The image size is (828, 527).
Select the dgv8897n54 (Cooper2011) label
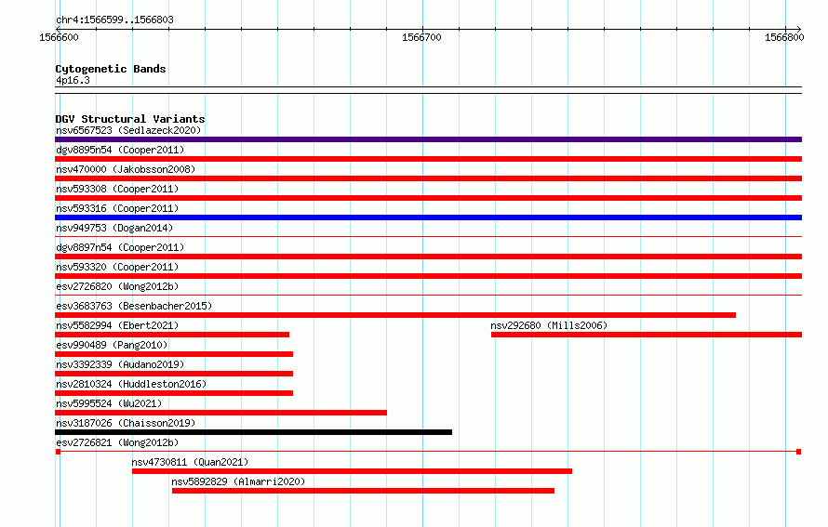120,247
